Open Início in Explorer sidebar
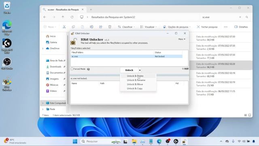The height and width of the screenshot is (146, 259). point(51,36)
